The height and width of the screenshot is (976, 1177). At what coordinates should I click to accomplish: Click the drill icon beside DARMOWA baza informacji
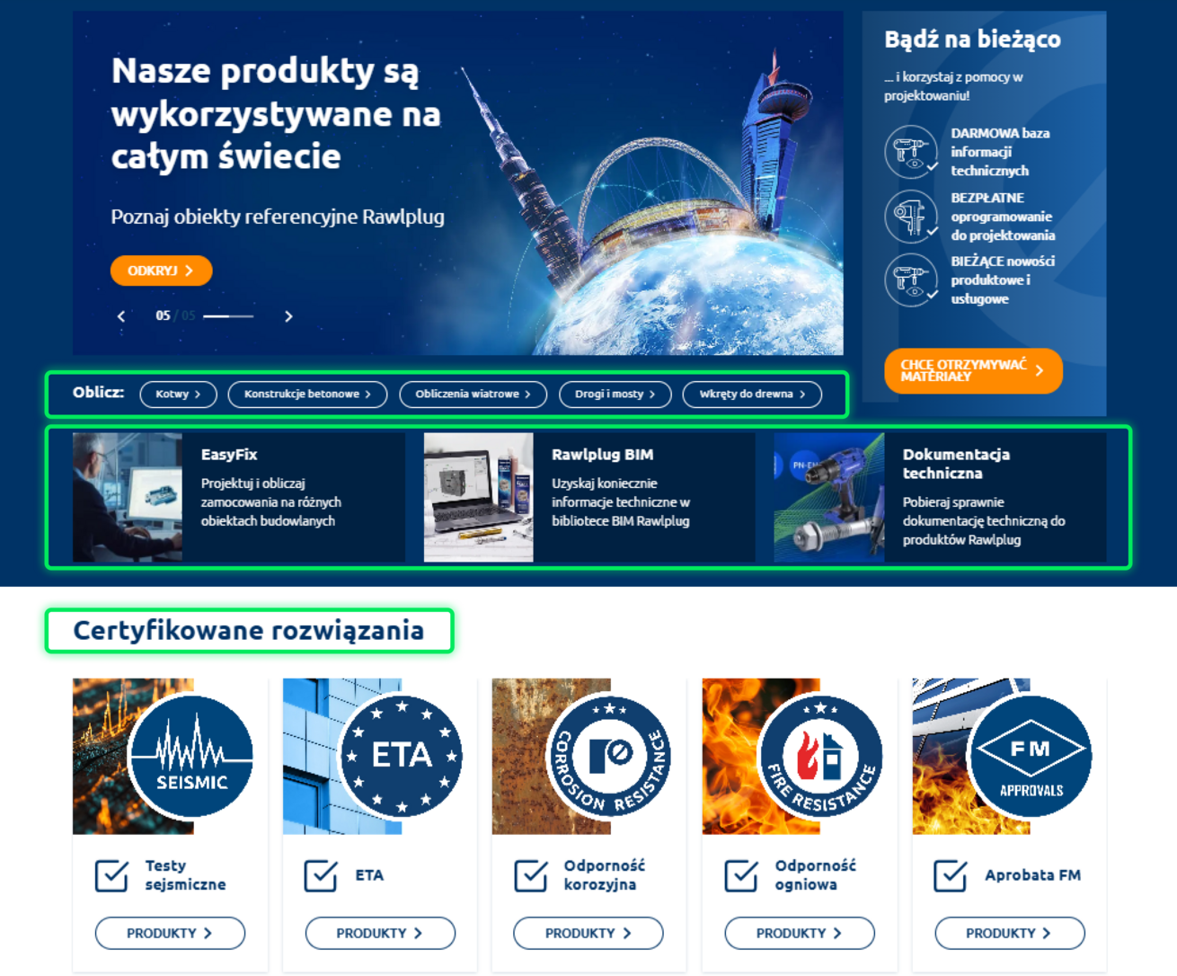point(911,152)
